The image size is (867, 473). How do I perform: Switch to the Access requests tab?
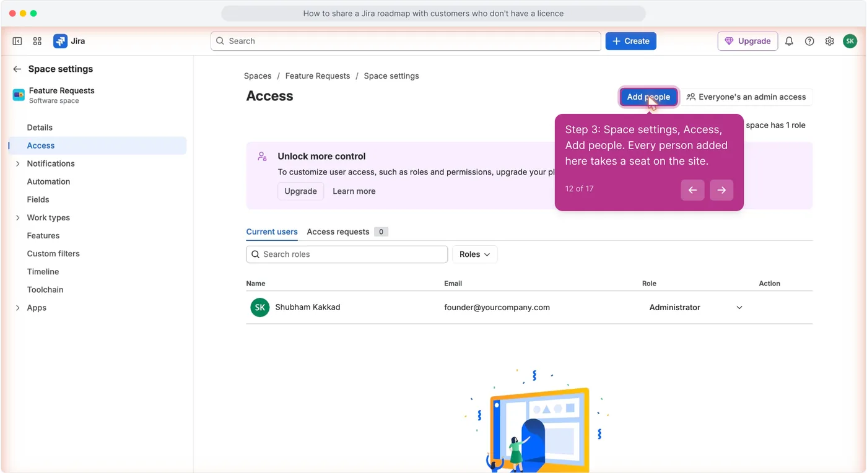pos(347,232)
